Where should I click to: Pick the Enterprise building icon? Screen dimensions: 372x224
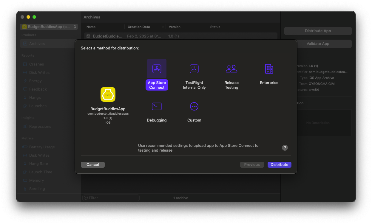[269, 69]
